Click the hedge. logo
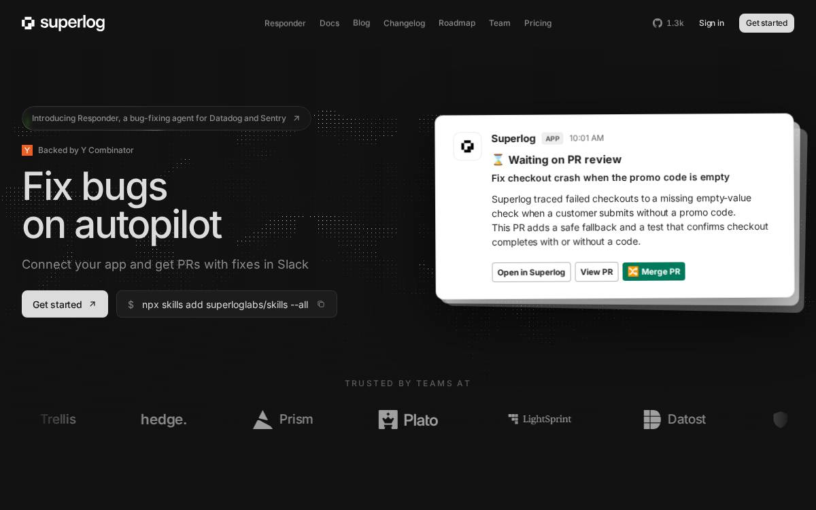Screen dimensions: 816x510 [164, 420]
